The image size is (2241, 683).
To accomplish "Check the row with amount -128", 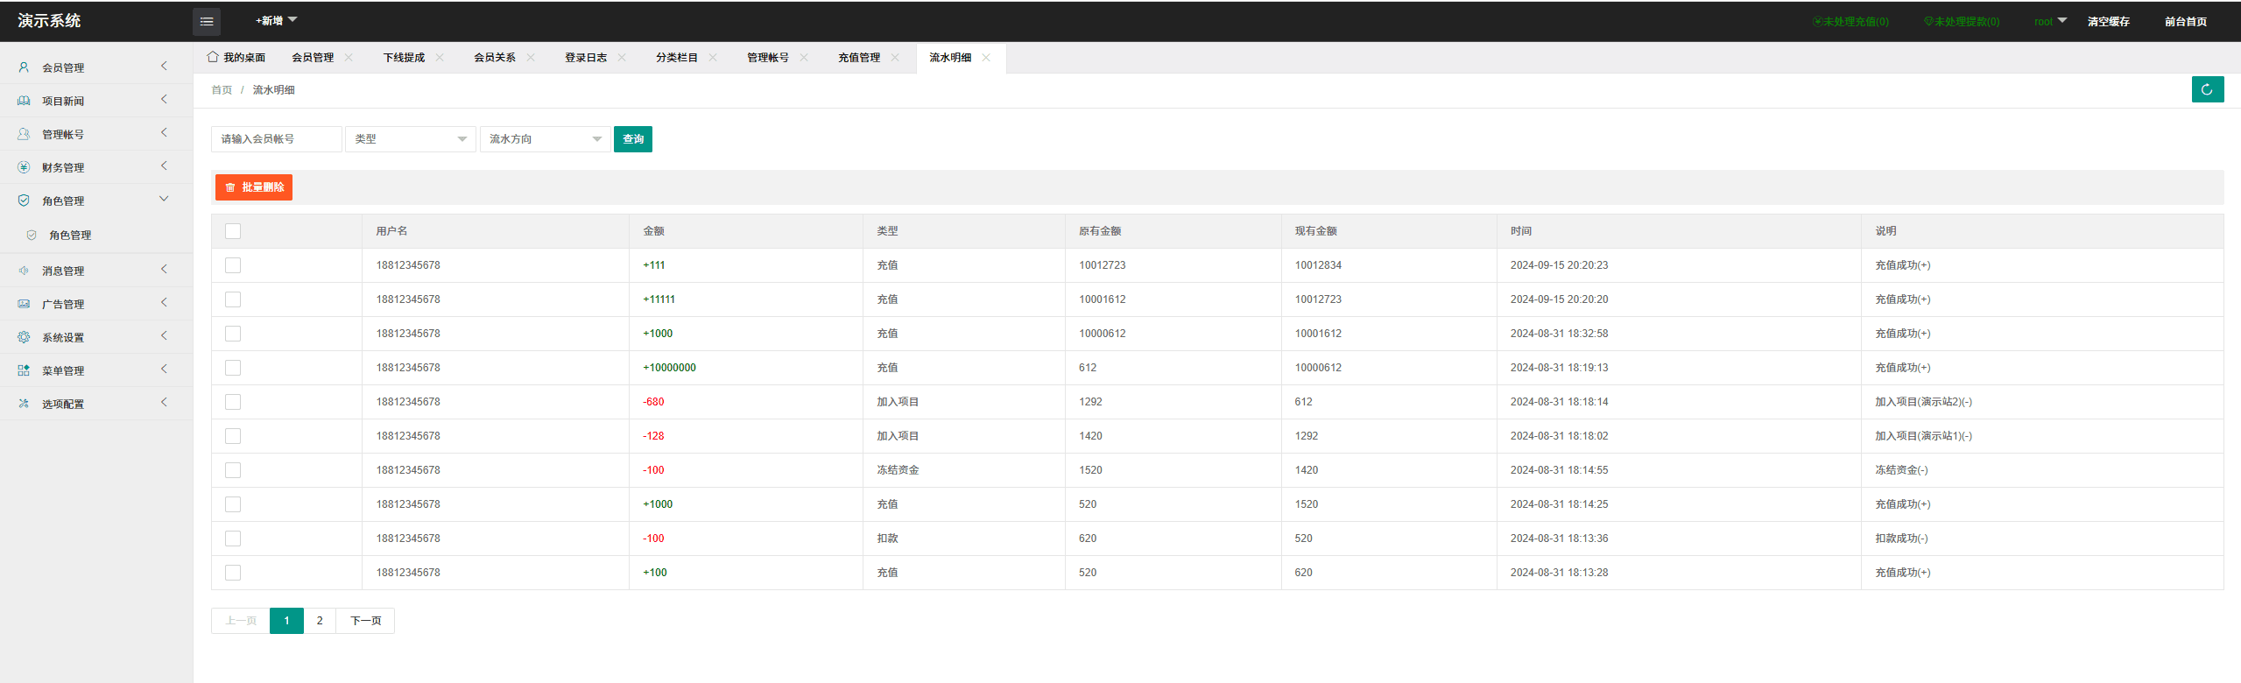I will (x=233, y=436).
